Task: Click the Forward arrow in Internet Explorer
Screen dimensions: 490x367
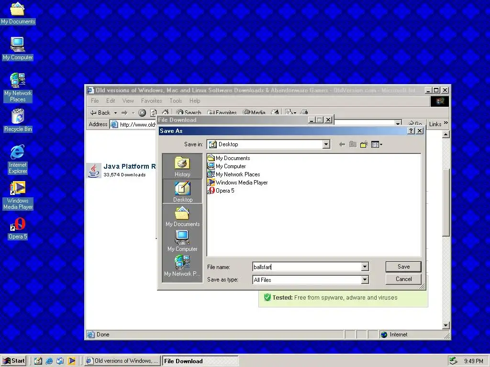Action: coord(124,113)
